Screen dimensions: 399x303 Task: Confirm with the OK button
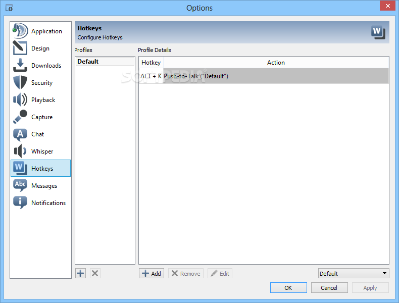coord(288,287)
